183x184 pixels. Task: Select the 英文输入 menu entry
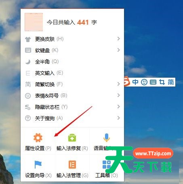point(72,73)
